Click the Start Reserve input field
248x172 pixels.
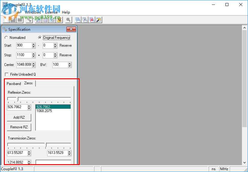click(48, 45)
